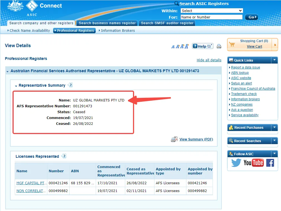Expand the Shopping Cart arrow
Image resolution: width=281 pixels, height=211 pixels.
point(275,45)
